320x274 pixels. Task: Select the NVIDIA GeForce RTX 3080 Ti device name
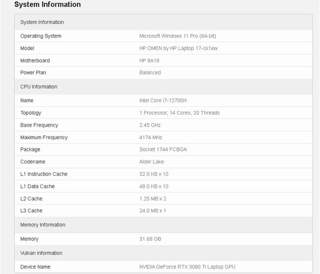(x=187, y=267)
